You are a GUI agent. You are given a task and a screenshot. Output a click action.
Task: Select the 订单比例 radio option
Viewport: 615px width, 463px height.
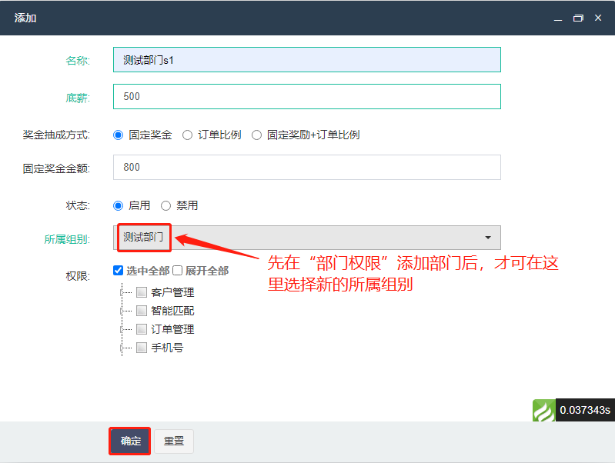(x=188, y=135)
